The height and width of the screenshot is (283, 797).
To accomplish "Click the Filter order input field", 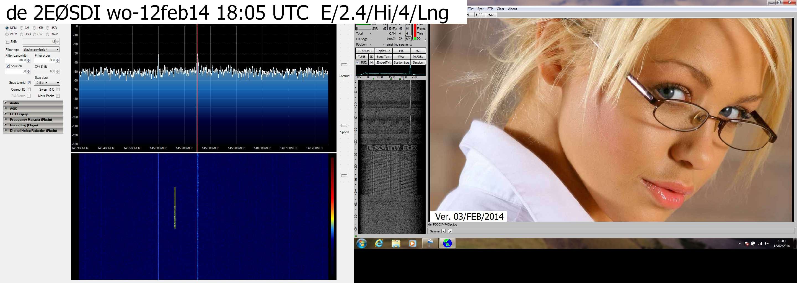I will coord(47,61).
